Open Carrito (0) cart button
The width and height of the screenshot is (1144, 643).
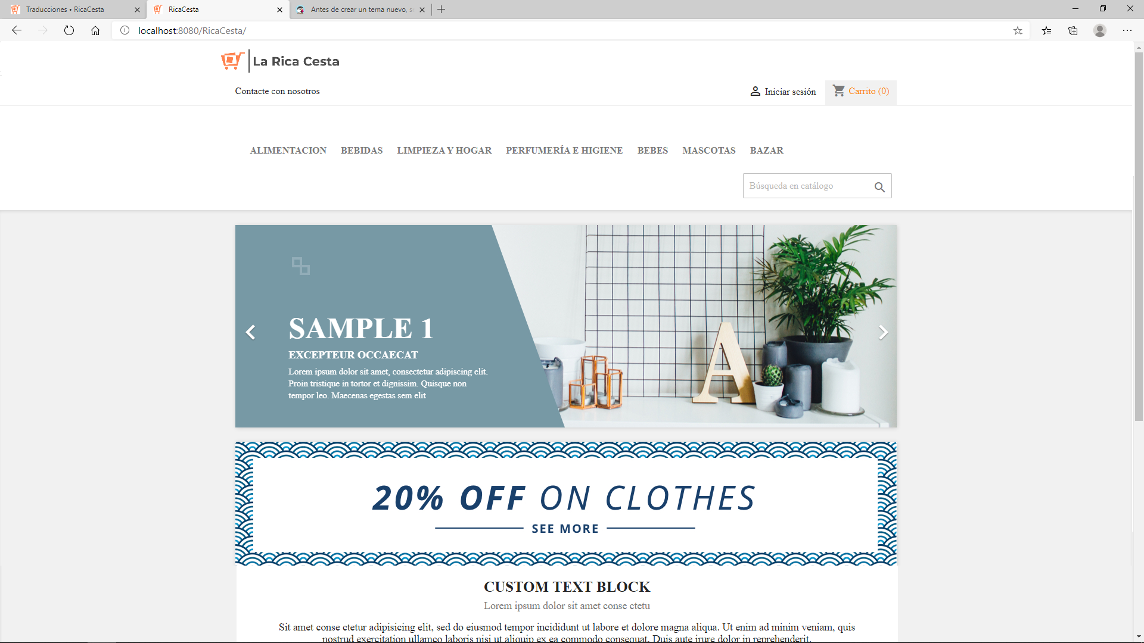tap(861, 92)
